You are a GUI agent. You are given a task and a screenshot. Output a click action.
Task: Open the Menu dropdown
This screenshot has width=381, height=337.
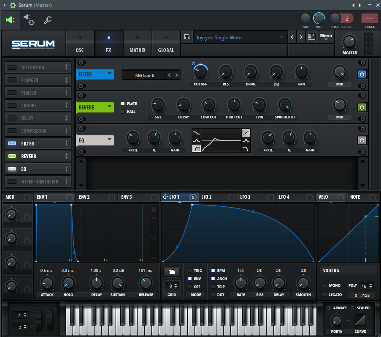(x=326, y=36)
